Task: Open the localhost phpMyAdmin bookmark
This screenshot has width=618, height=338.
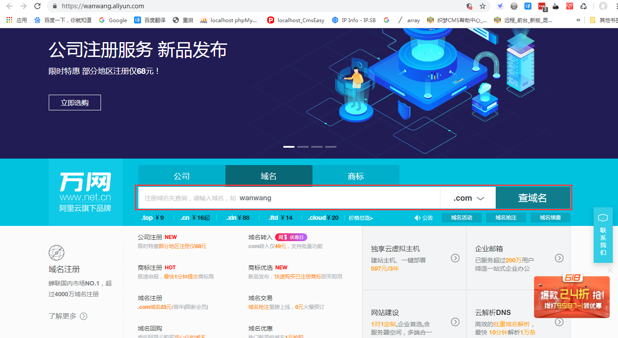Action: coord(229,20)
